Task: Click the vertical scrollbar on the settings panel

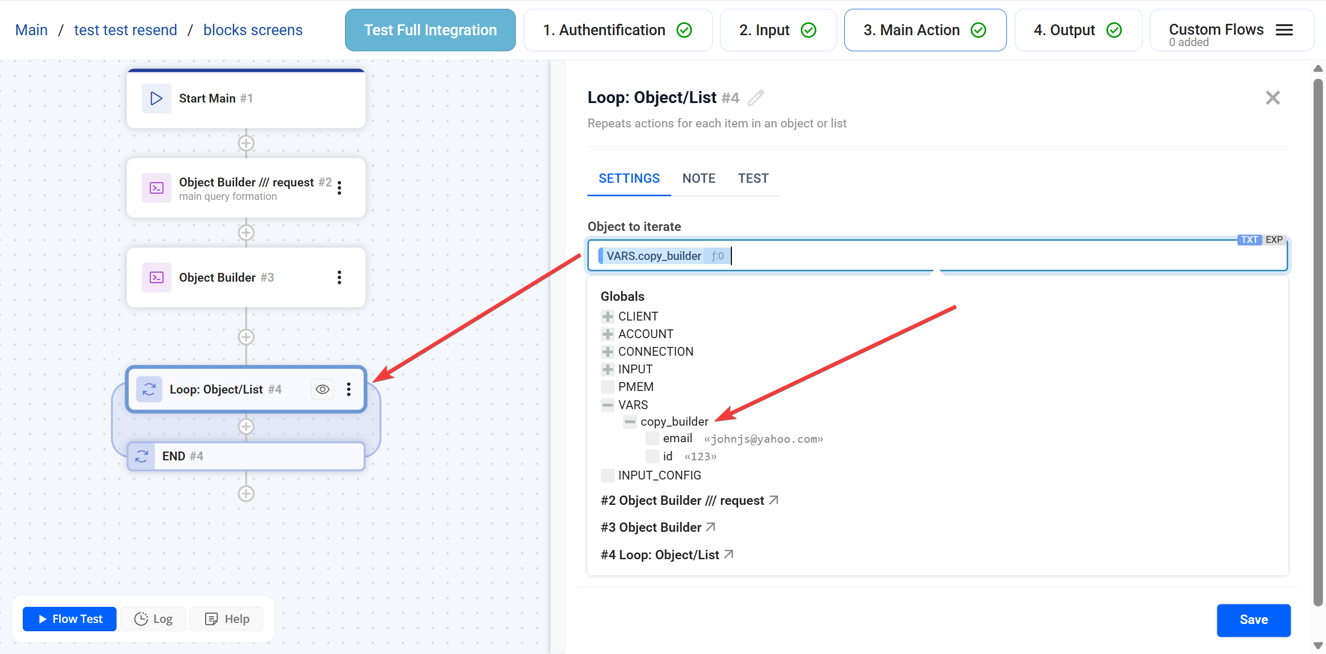Action: click(x=1318, y=342)
